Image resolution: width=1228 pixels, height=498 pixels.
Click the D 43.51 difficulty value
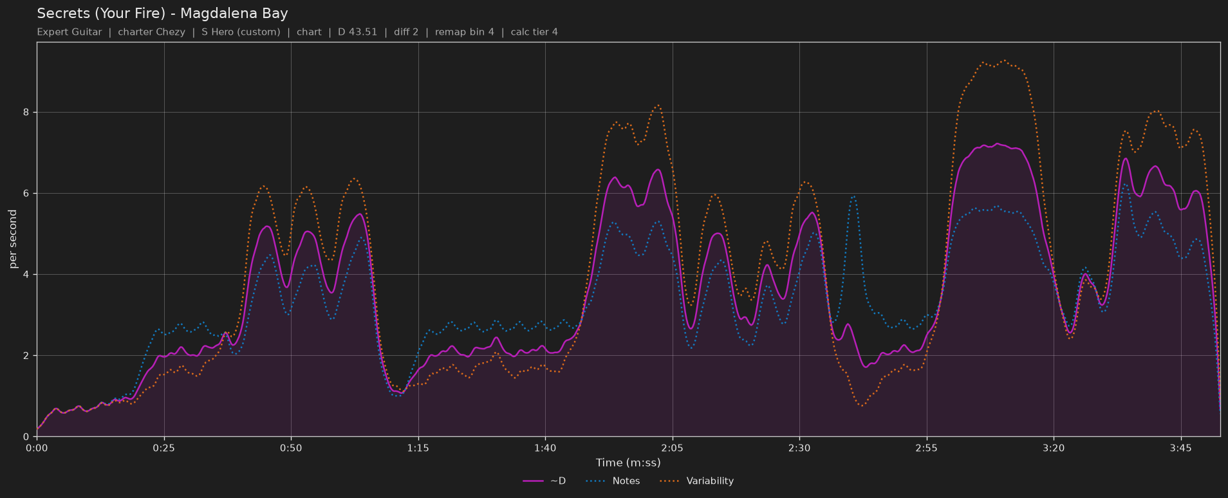coord(358,32)
